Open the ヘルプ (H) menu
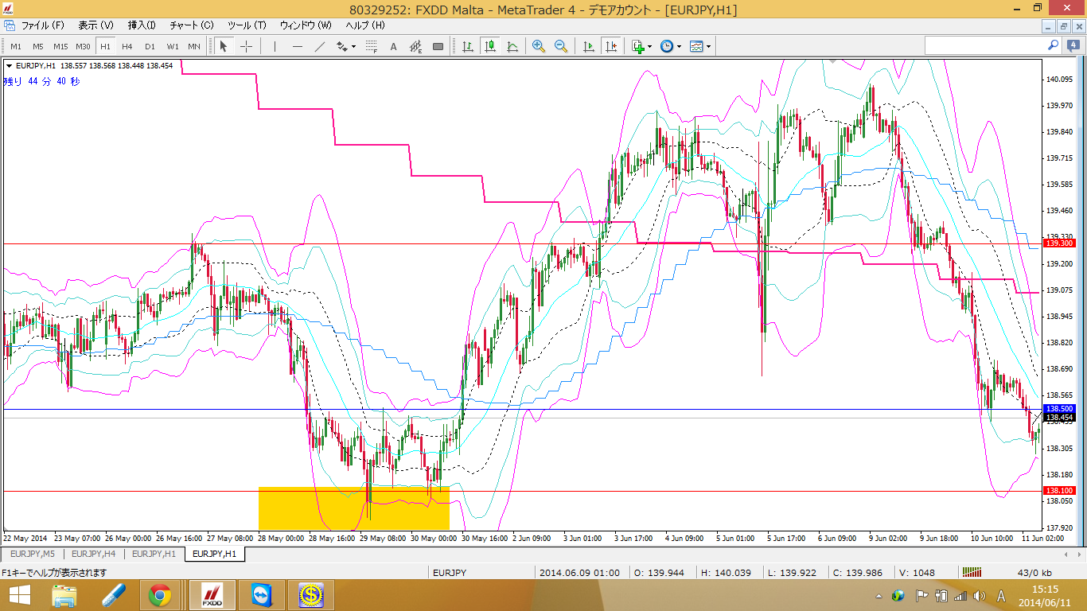1087x611 pixels. tap(365, 25)
